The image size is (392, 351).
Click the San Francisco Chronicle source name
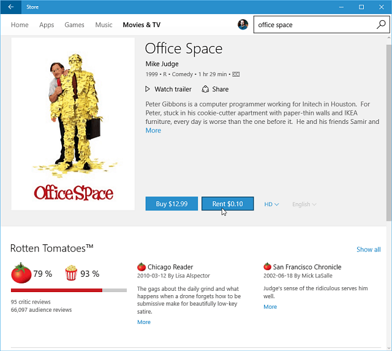[307, 267]
